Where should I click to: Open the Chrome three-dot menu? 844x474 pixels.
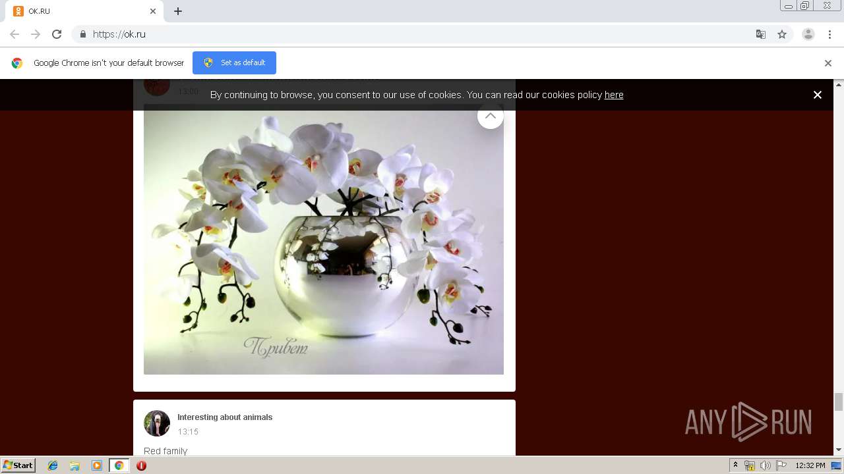(x=829, y=34)
